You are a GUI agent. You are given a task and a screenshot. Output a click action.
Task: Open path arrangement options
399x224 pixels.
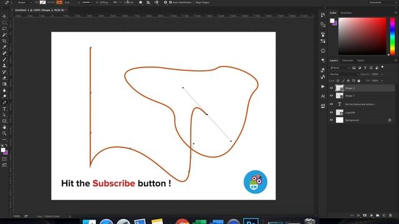pyautogui.click(x=156, y=2)
